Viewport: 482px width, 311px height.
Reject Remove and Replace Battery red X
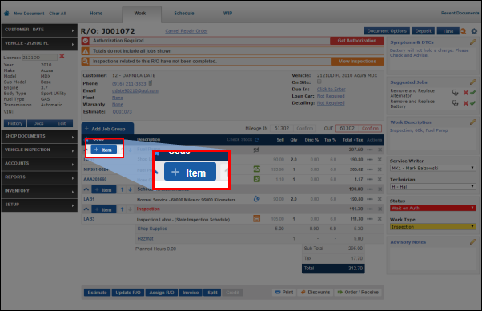pos(466,103)
